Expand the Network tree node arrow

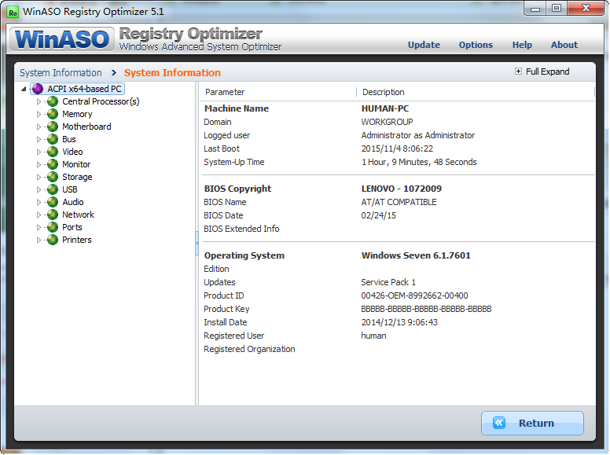point(39,215)
